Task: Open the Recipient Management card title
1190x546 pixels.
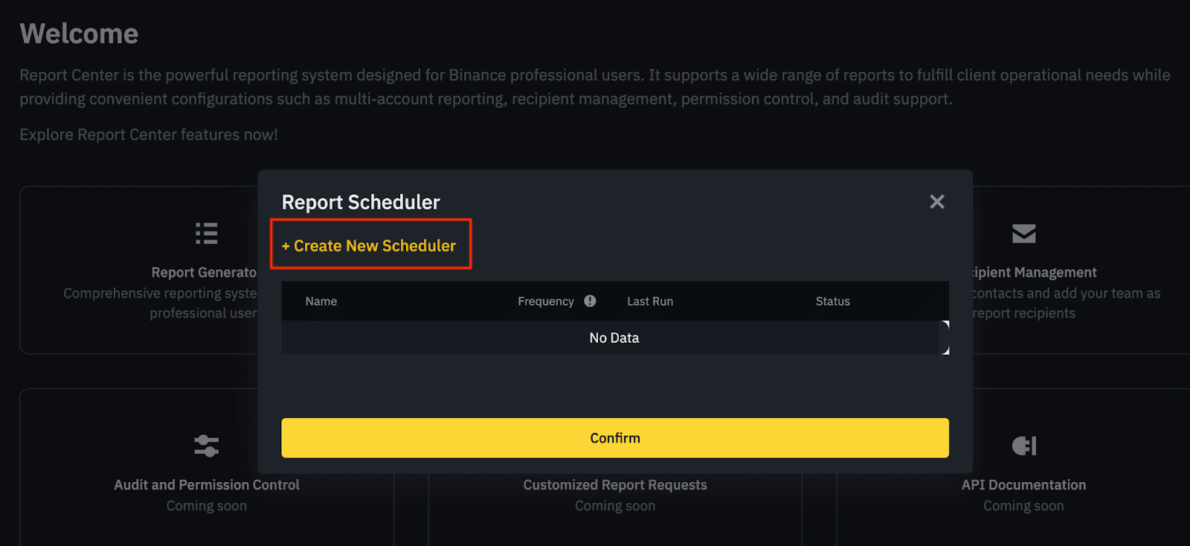Action: [1035, 273]
